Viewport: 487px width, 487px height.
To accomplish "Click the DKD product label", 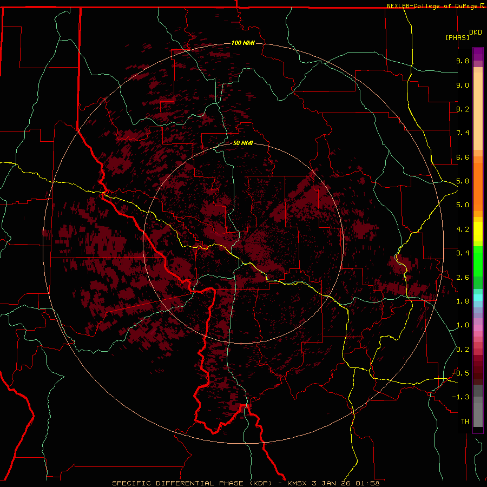I will [x=476, y=32].
